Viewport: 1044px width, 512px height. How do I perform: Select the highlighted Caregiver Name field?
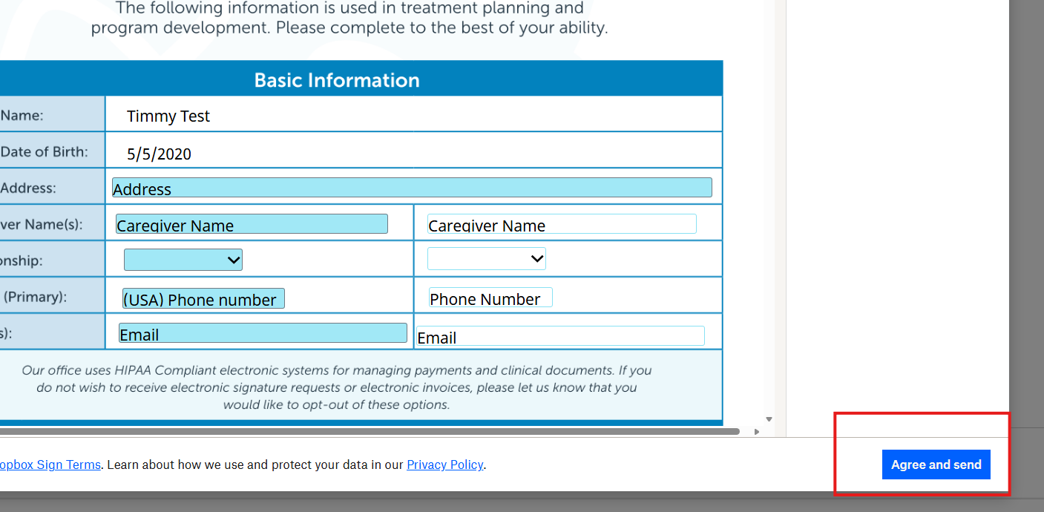pyautogui.click(x=252, y=224)
